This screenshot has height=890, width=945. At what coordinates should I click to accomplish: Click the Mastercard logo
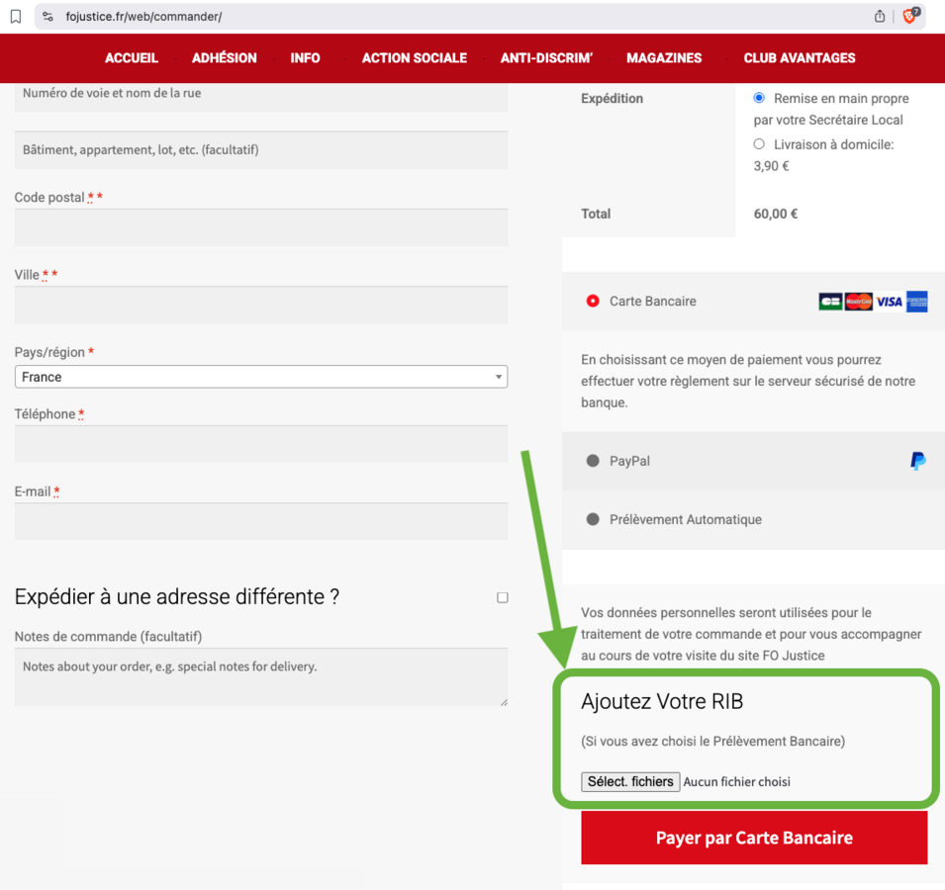click(x=859, y=302)
